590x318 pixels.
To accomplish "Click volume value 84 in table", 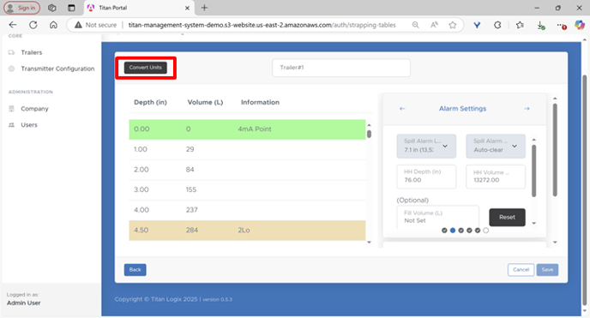I will tap(190, 170).
